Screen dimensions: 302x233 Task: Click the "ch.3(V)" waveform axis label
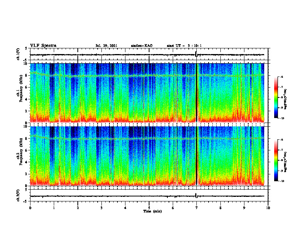point(18,195)
